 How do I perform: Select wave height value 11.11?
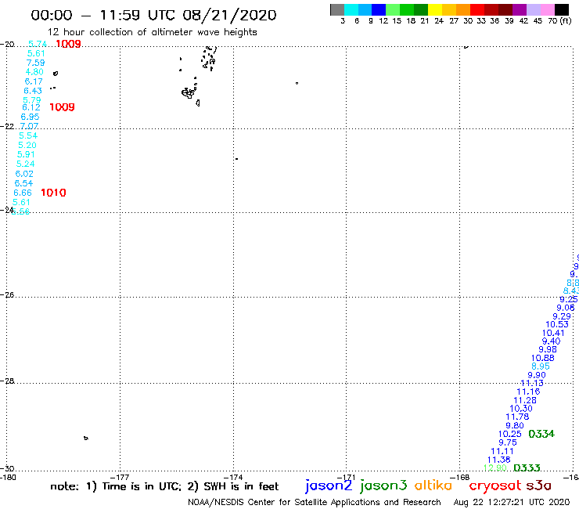pos(502,451)
